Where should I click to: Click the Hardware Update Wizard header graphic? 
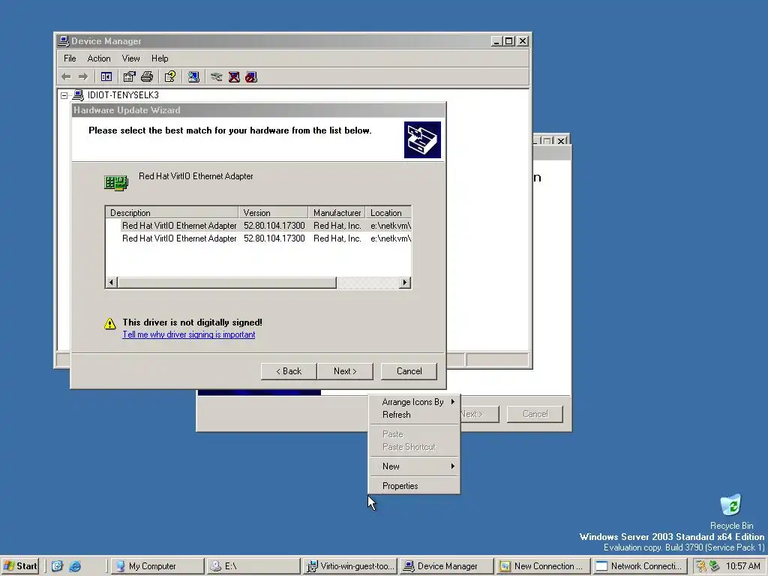click(x=422, y=140)
